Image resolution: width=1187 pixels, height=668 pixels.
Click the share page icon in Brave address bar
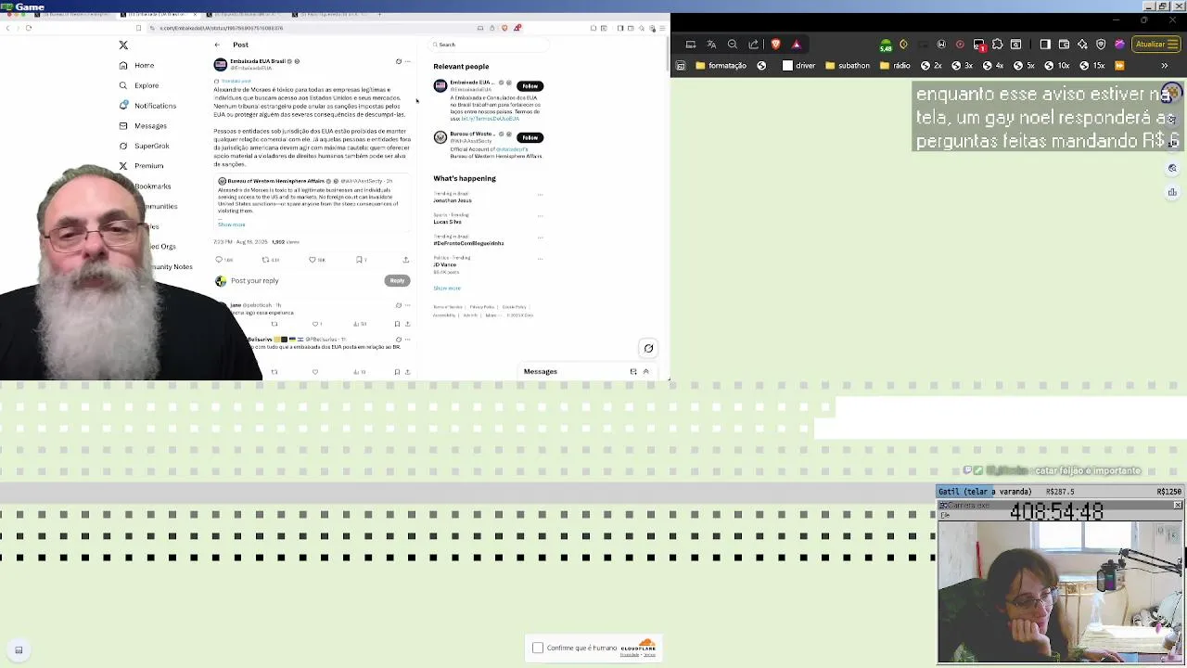tap(753, 45)
